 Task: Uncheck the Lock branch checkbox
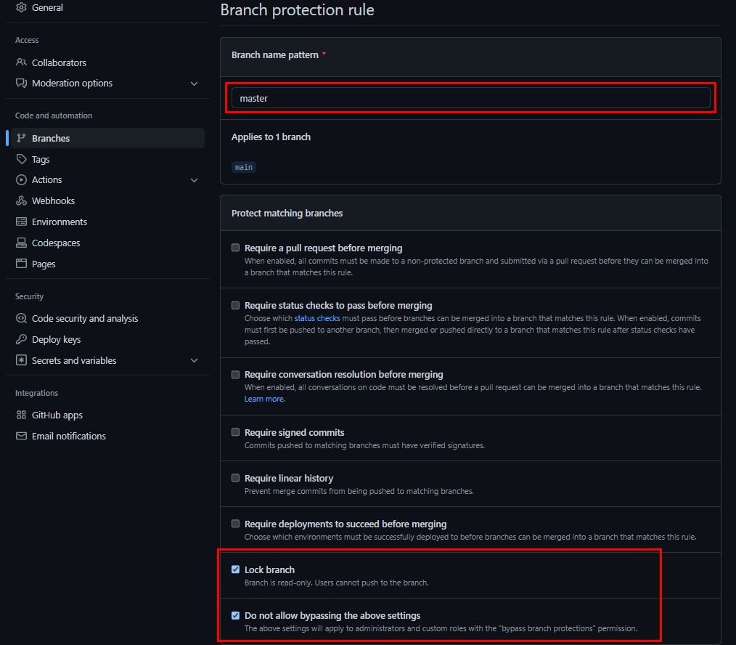pyautogui.click(x=236, y=569)
